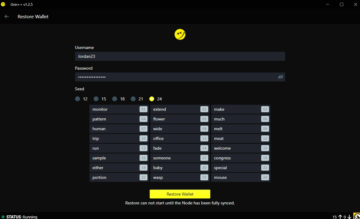The width and height of the screenshot is (360, 219).
Task: Click the Restore Wallet button
Action: click(180, 194)
